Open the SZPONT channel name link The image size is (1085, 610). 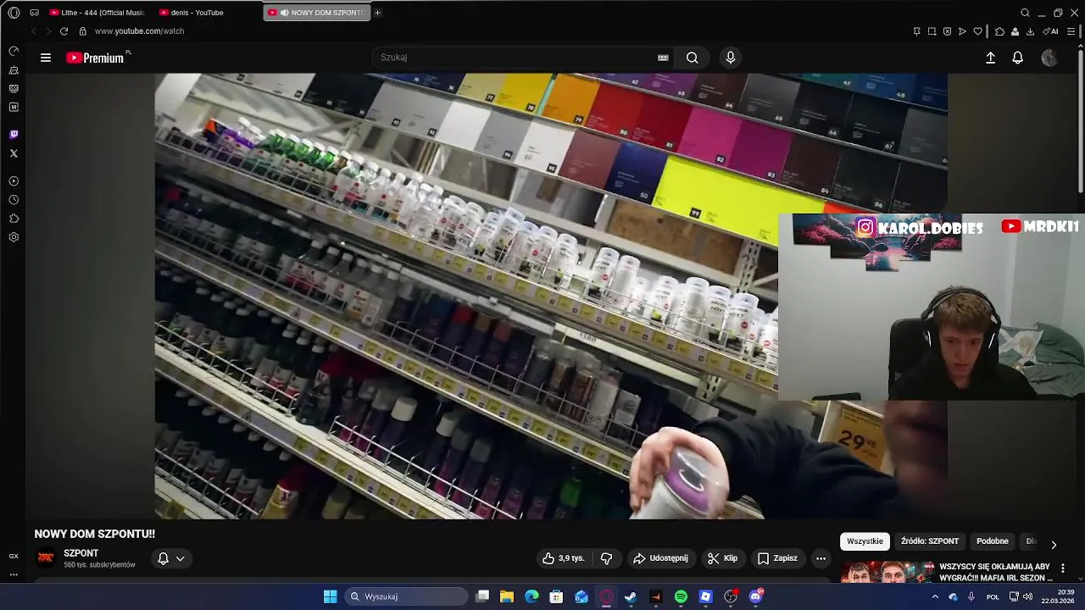(x=81, y=553)
